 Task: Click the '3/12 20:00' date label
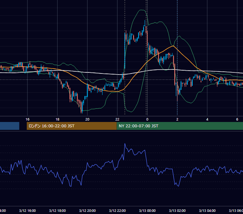coord(88,210)
